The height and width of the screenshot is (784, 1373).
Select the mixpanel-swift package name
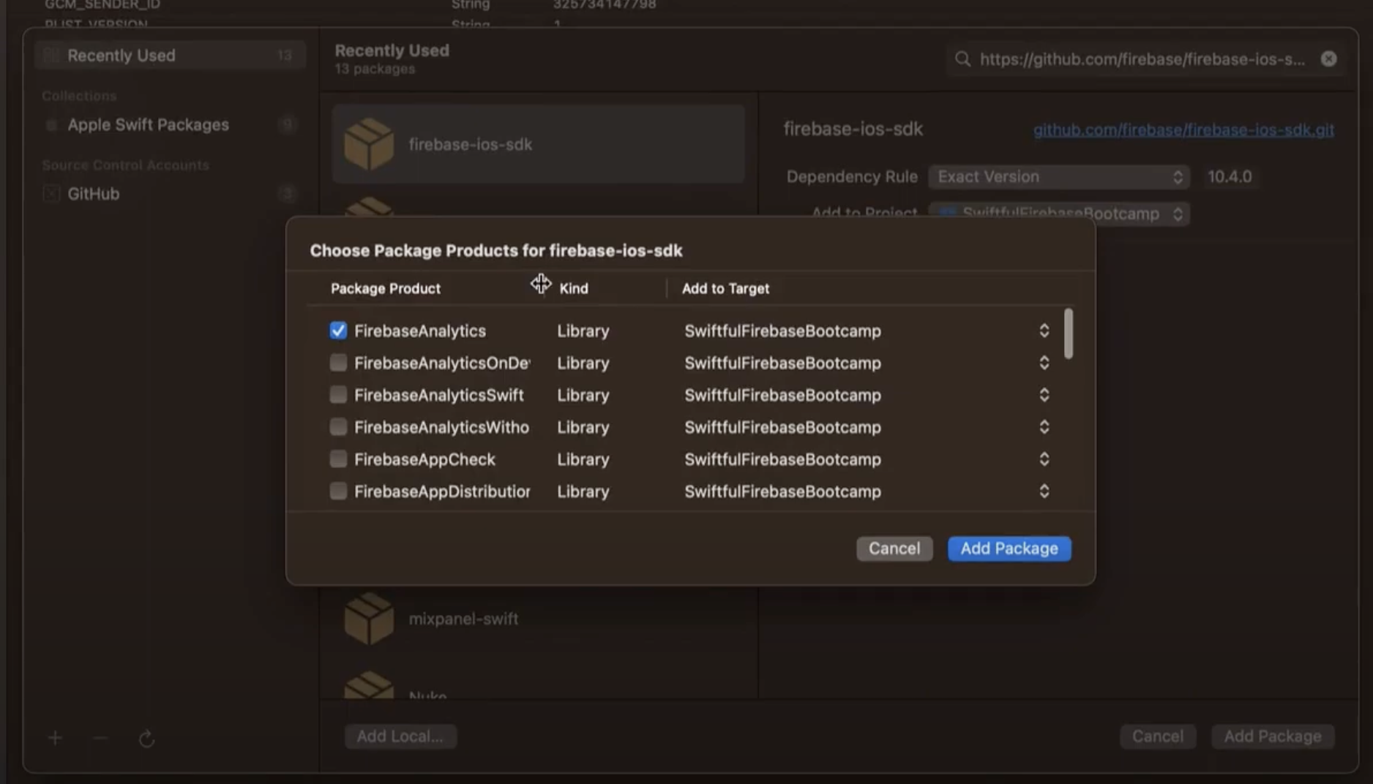(463, 619)
